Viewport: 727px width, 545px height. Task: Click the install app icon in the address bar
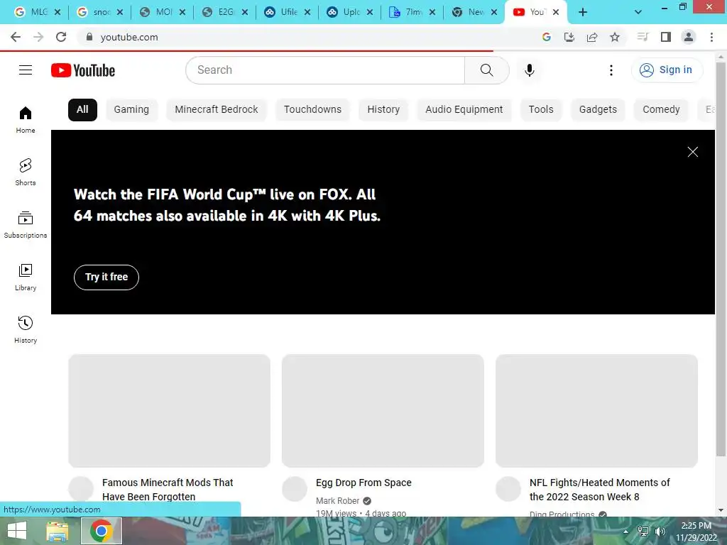(x=569, y=37)
